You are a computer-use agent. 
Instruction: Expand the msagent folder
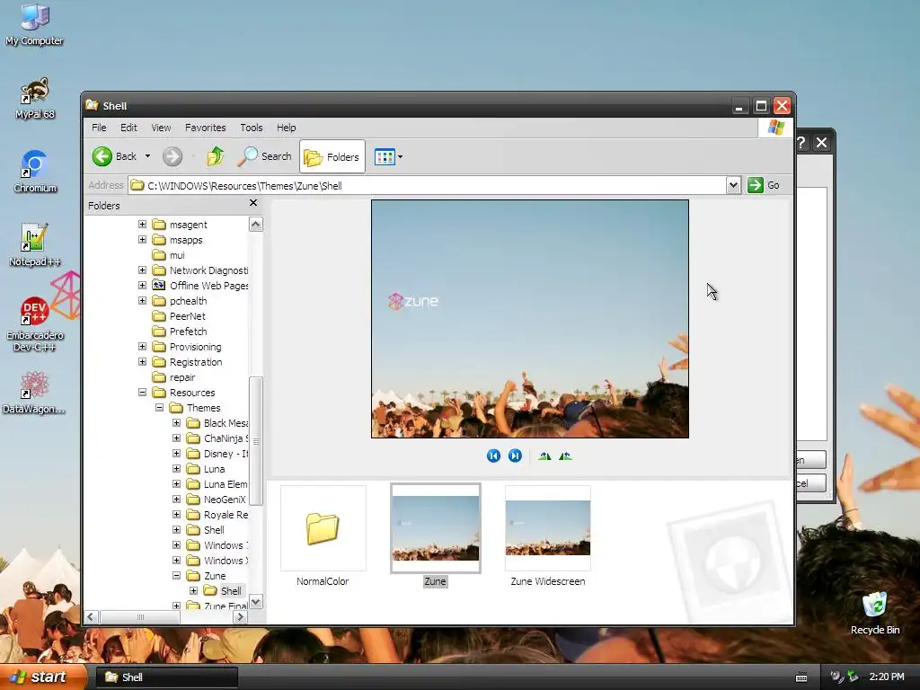pos(142,224)
